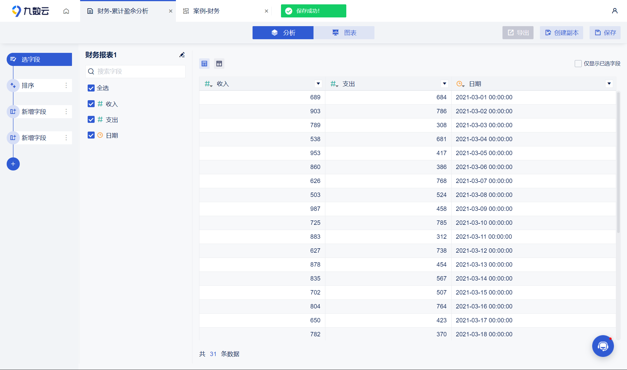The image size is (627, 370).
Task: Click the 搜索字段 search field
Action: click(136, 71)
